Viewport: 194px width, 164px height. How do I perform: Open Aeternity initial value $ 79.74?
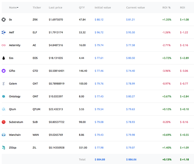[x=99, y=45]
